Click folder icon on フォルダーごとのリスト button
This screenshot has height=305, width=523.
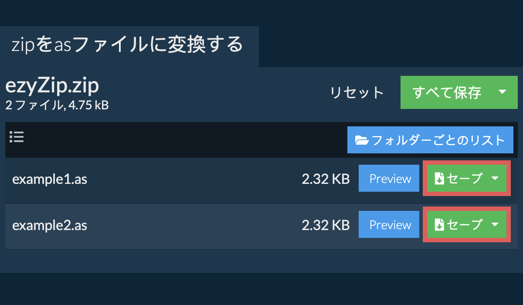coord(362,140)
